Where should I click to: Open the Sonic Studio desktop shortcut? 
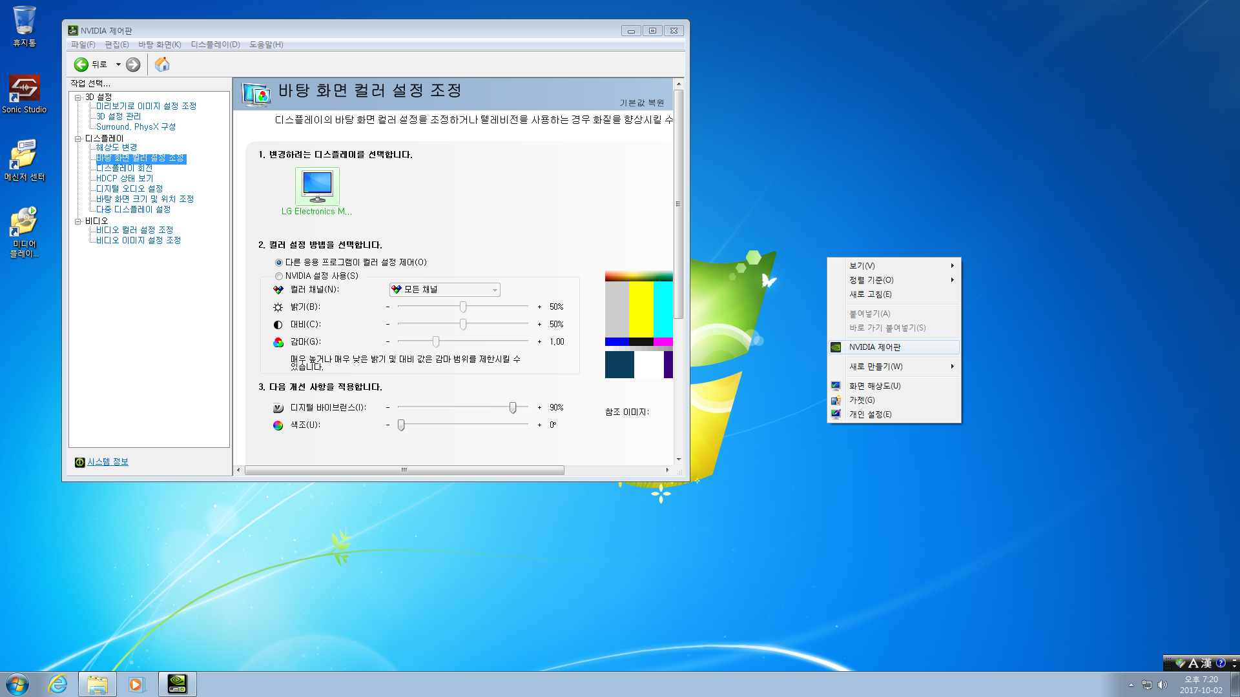tap(25, 94)
